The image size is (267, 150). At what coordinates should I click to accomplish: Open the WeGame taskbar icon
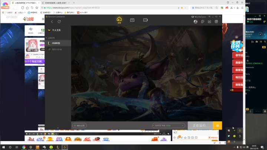(65, 147)
